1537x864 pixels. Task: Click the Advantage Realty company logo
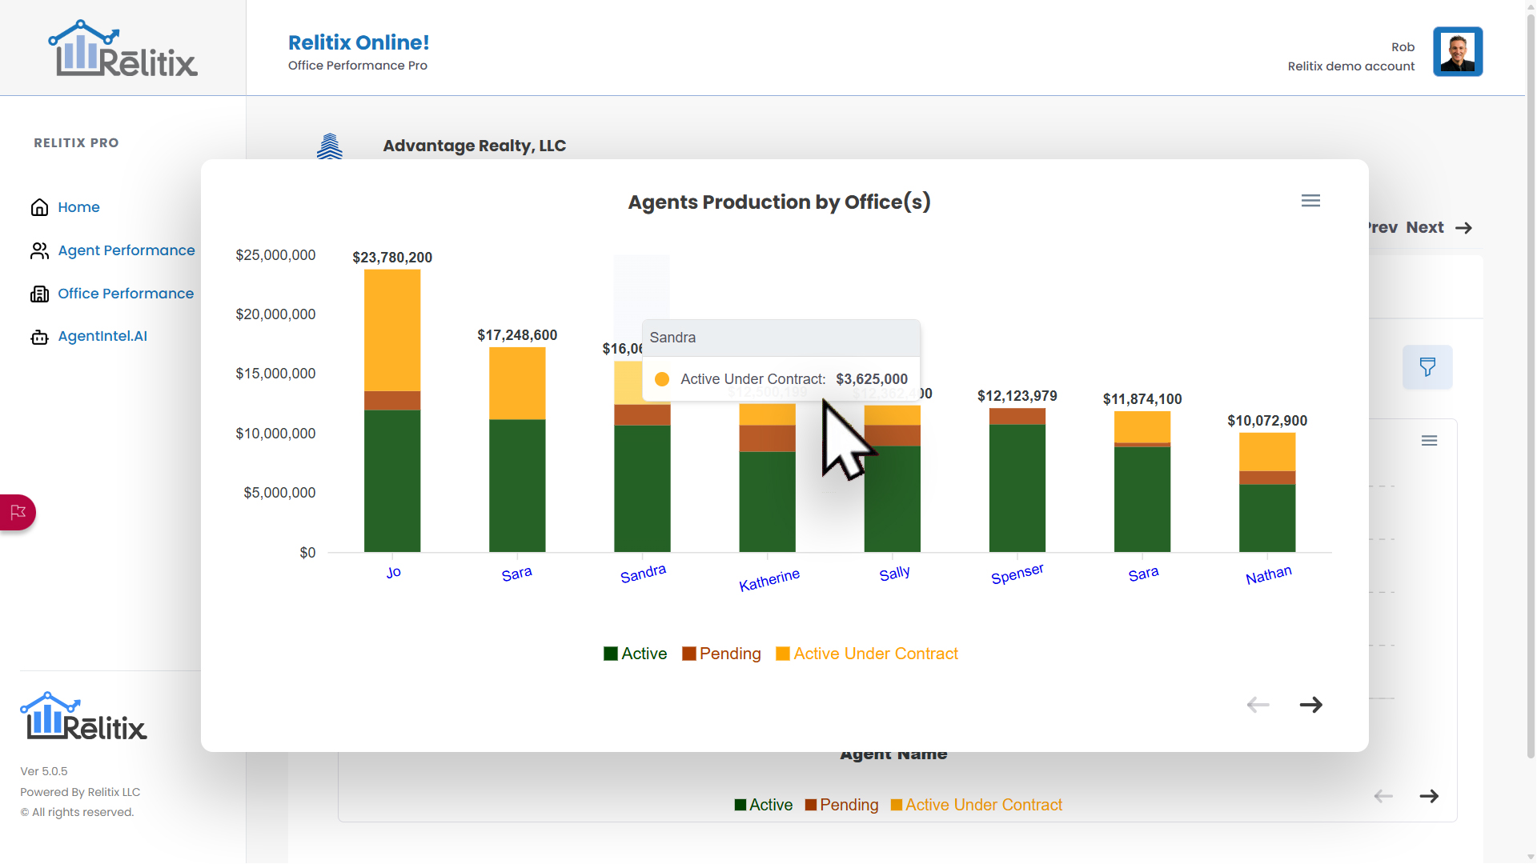[x=330, y=146]
